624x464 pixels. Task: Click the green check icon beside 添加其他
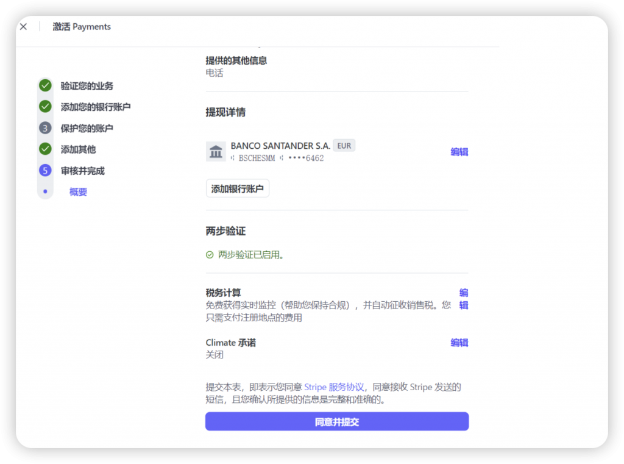pos(45,149)
